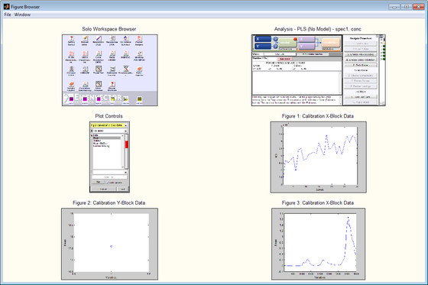
Task: Open Figure 2 Calibration Y-Block Data thumbnail
Action: pos(110,244)
